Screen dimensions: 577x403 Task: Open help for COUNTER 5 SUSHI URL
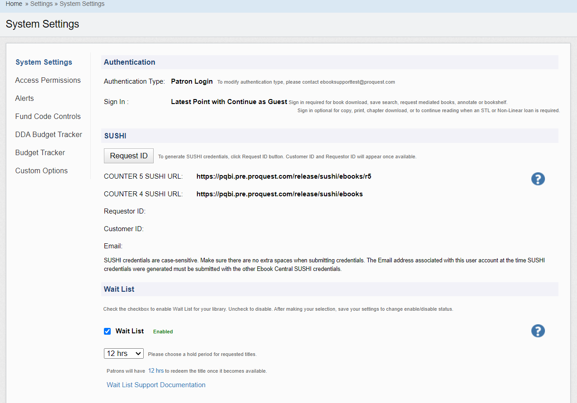538,179
